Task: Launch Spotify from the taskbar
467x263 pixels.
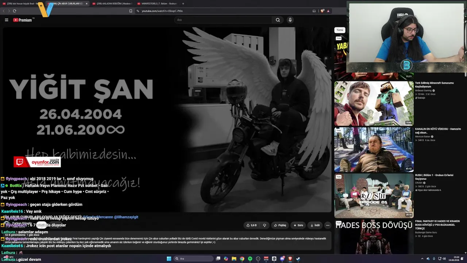Action: pos(250,259)
